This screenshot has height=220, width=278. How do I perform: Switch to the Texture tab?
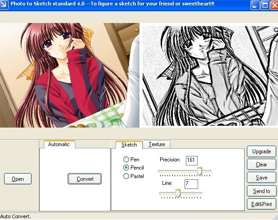click(x=157, y=144)
